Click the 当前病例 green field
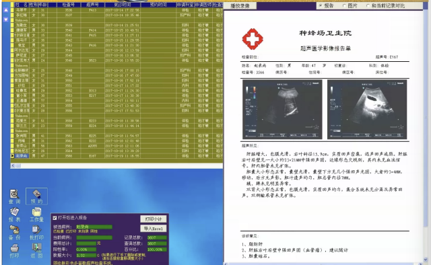 click(94, 237)
